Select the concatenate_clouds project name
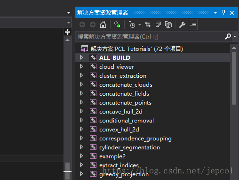The height and width of the screenshot is (180, 239). 126,85
